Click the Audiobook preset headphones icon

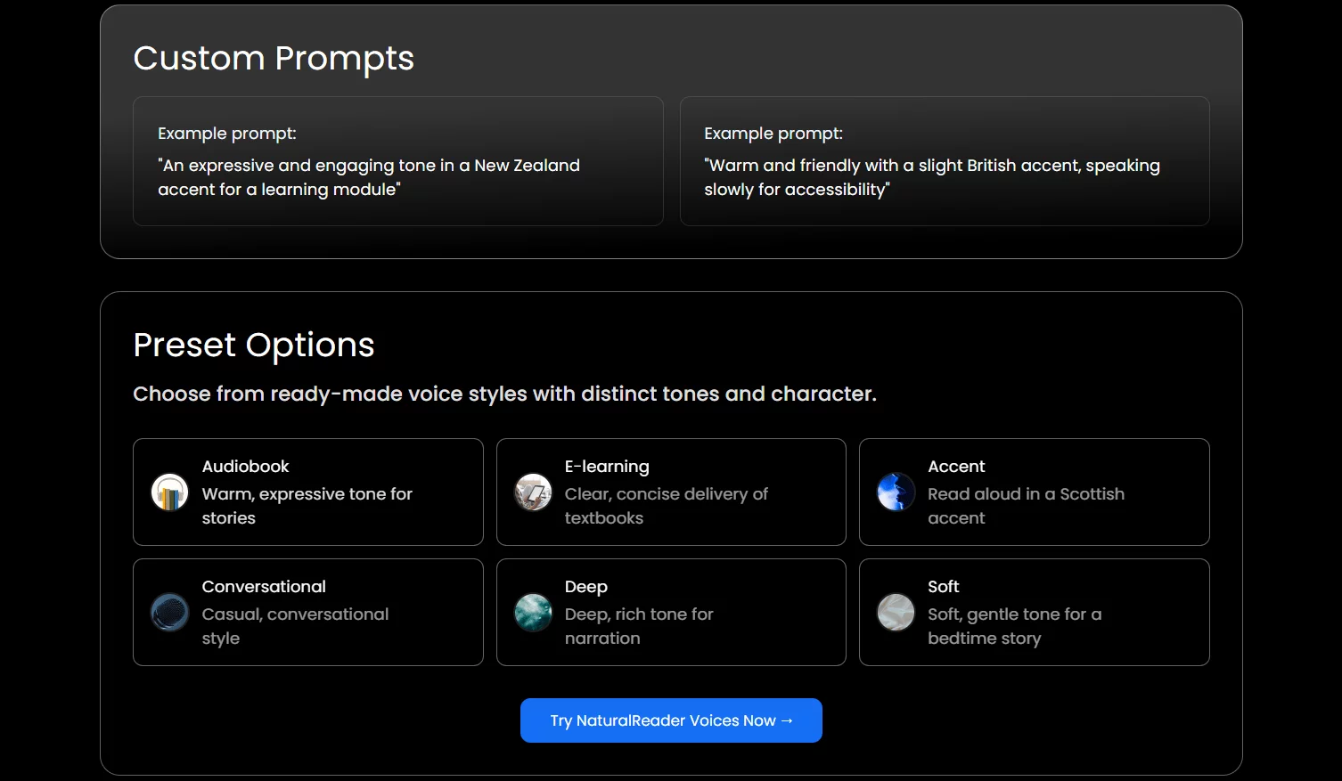point(169,492)
